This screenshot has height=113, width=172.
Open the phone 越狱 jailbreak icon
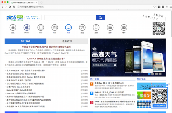tap(96, 28)
